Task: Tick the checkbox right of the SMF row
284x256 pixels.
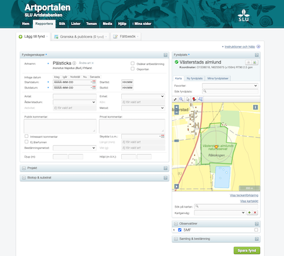Action: click(256, 230)
